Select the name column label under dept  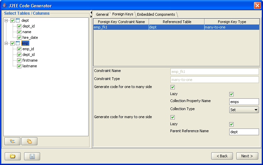pyautogui.click(x=27, y=32)
